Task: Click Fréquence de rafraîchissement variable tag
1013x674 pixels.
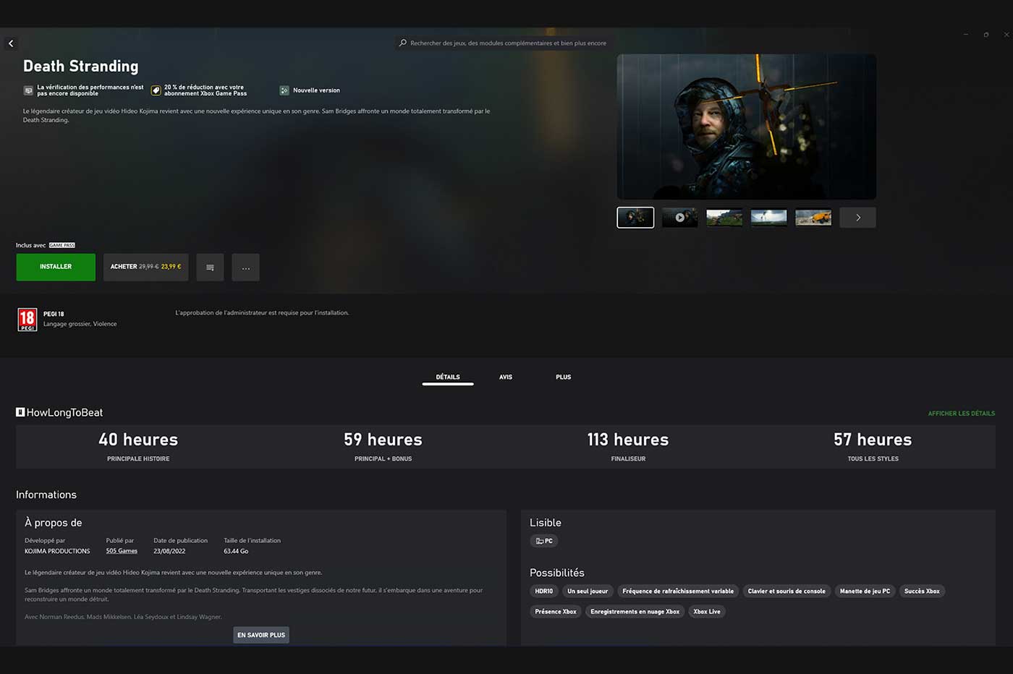Action: point(678,591)
